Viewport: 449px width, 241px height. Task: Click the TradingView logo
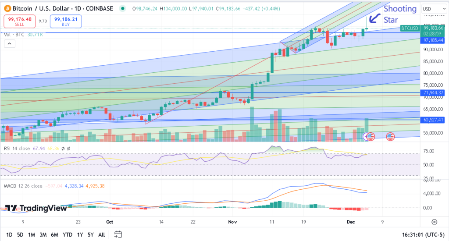[36, 208]
